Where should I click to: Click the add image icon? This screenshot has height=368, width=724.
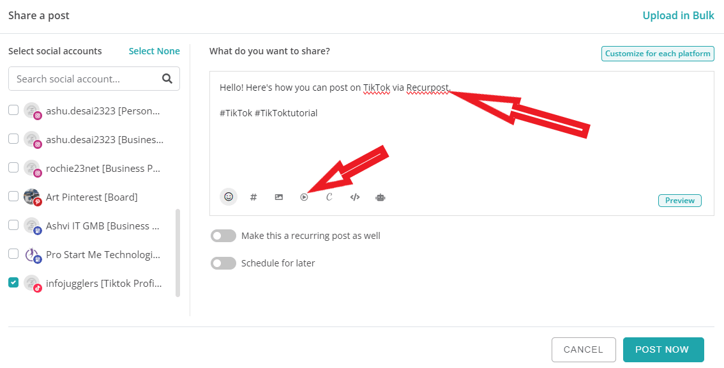(279, 197)
